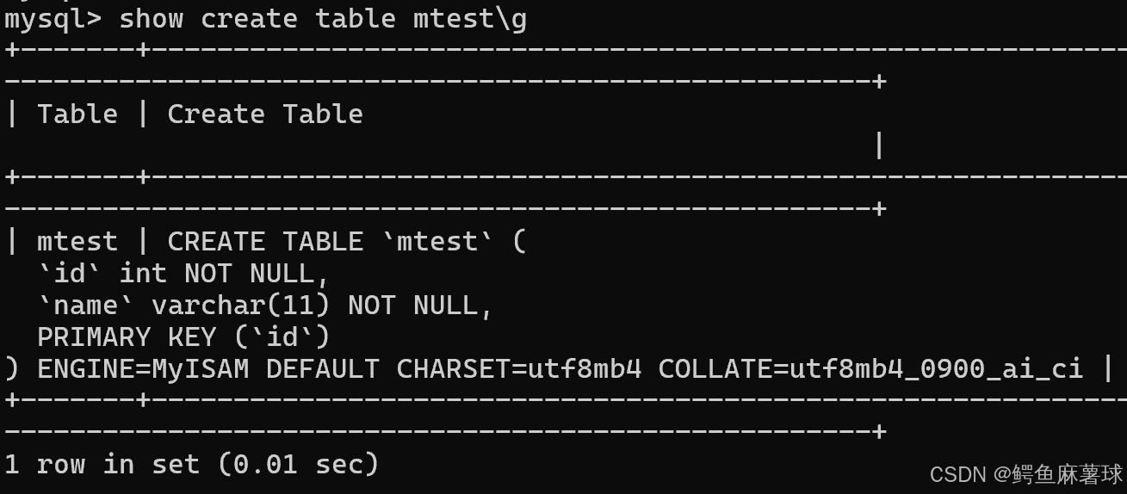Click the ENGINE=MyISAM text

tap(143, 369)
